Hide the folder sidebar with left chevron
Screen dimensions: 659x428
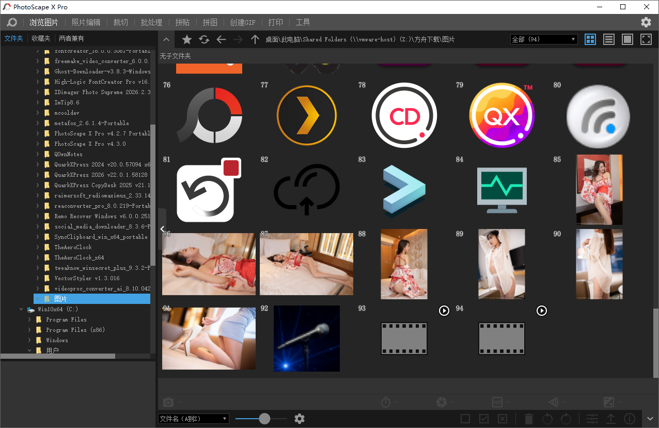(162, 229)
